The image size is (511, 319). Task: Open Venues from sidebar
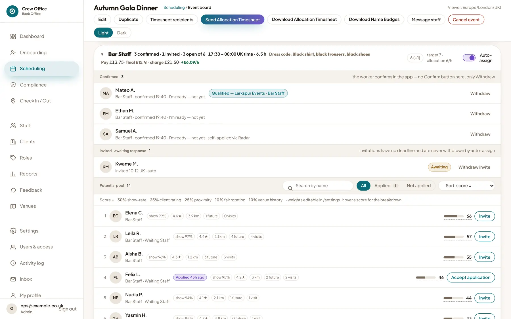pos(42,206)
